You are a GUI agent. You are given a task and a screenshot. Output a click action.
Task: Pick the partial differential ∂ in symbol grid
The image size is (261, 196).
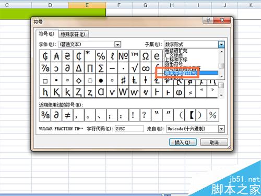tap(67, 68)
